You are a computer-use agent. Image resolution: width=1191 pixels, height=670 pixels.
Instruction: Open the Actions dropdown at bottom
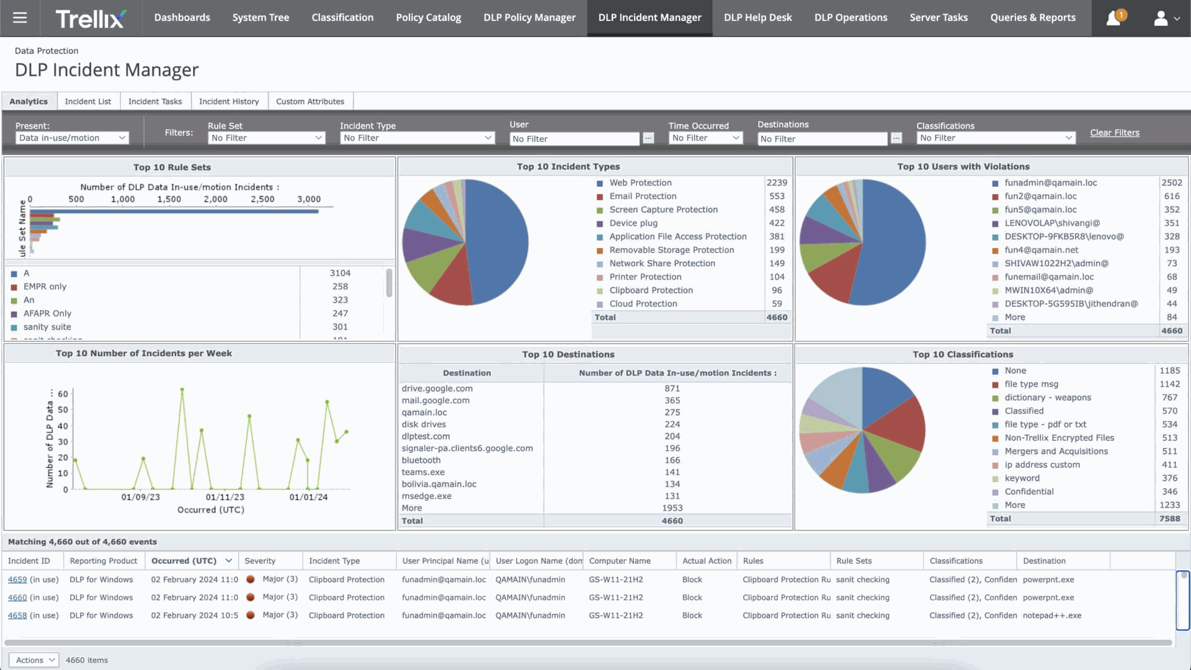coord(34,660)
